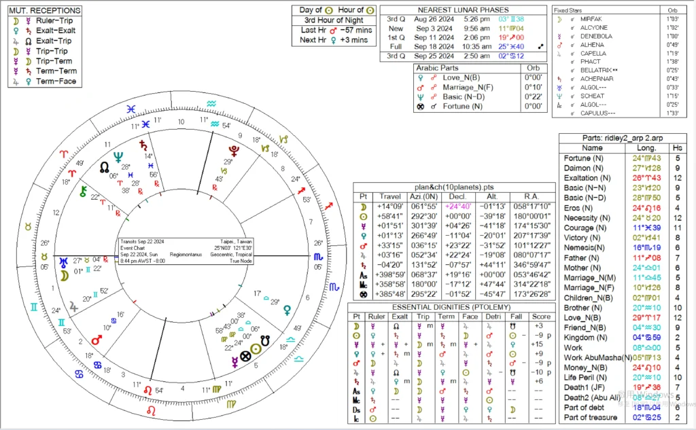
Task: Select the Ruler-Trip row in Mutual Receptions
Action: 41,20
